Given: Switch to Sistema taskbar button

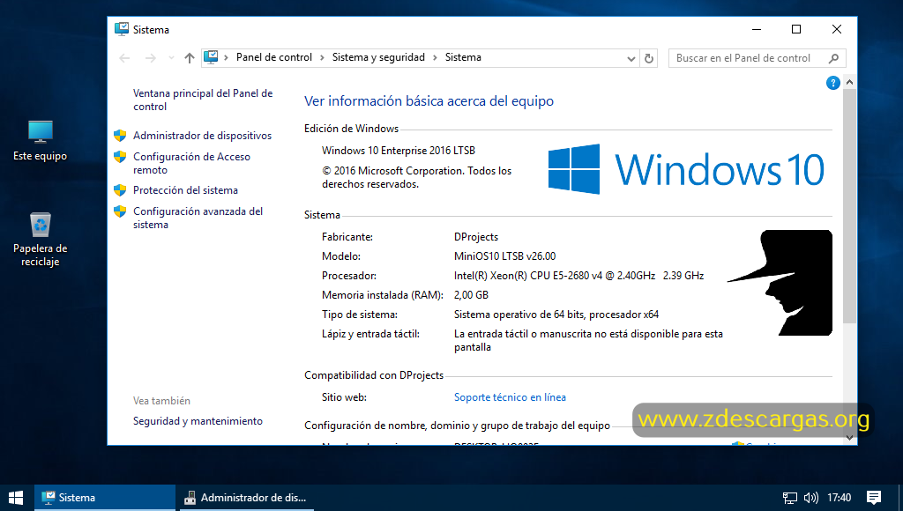Looking at the screenshot, I should coord(105,498).
